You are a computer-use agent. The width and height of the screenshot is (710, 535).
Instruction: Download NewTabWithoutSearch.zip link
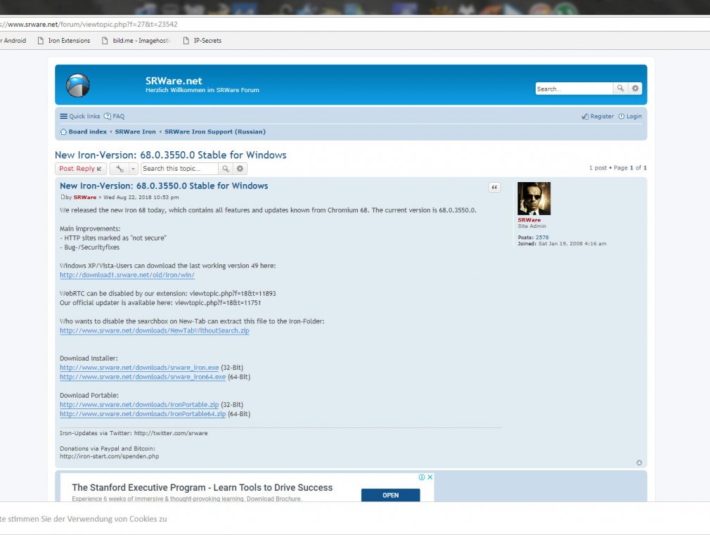click(x=155, y=330)
